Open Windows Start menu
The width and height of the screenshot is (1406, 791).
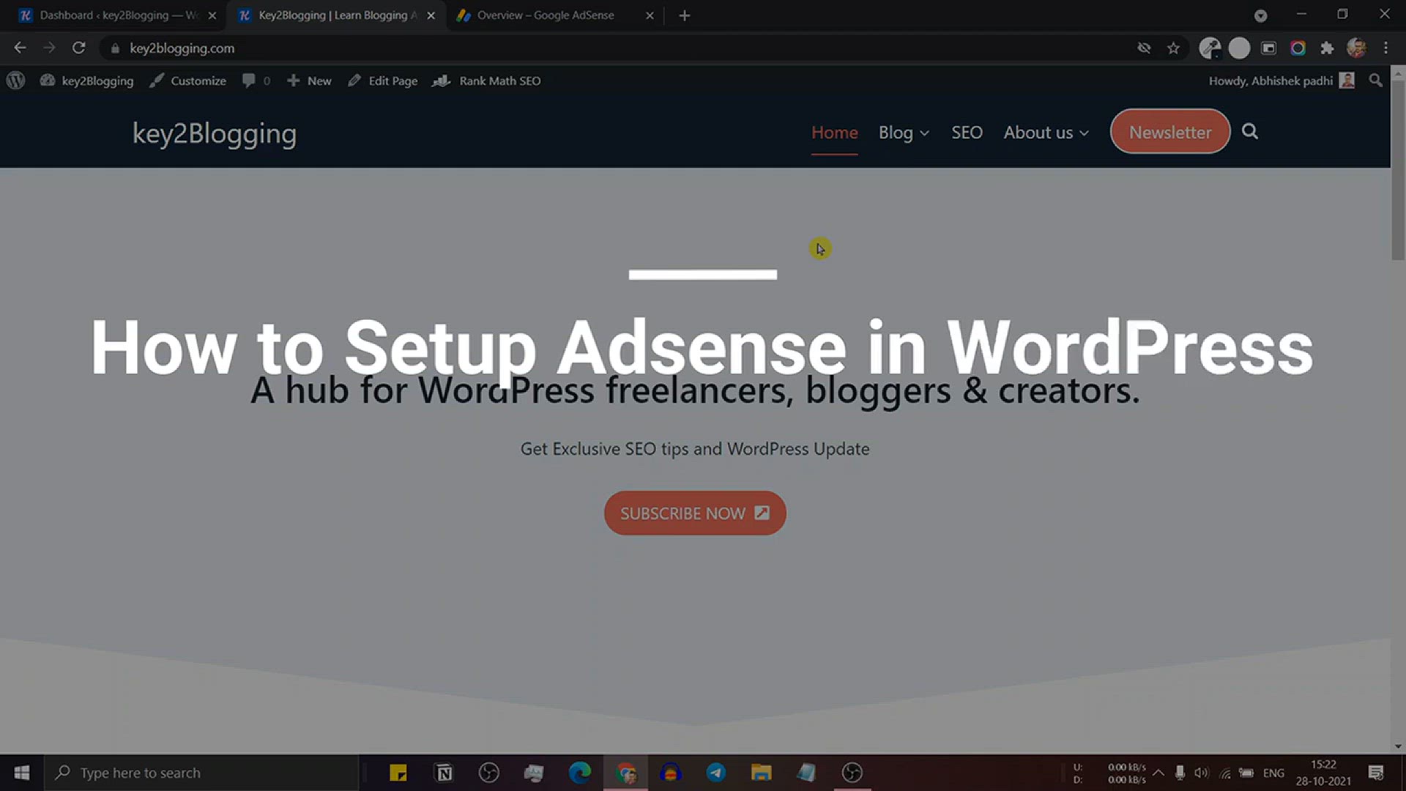click(22, 773)
